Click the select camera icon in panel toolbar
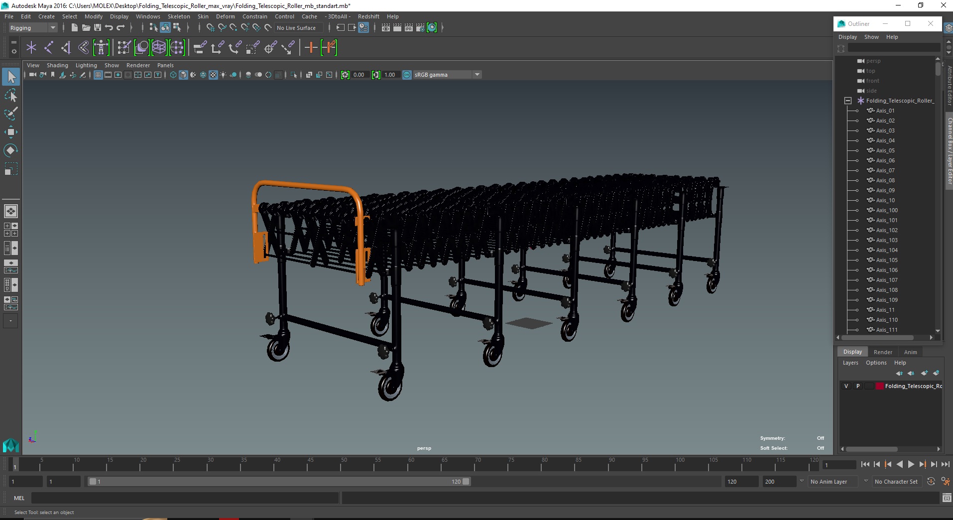The image size is (953, 520). tap(33, 75)
